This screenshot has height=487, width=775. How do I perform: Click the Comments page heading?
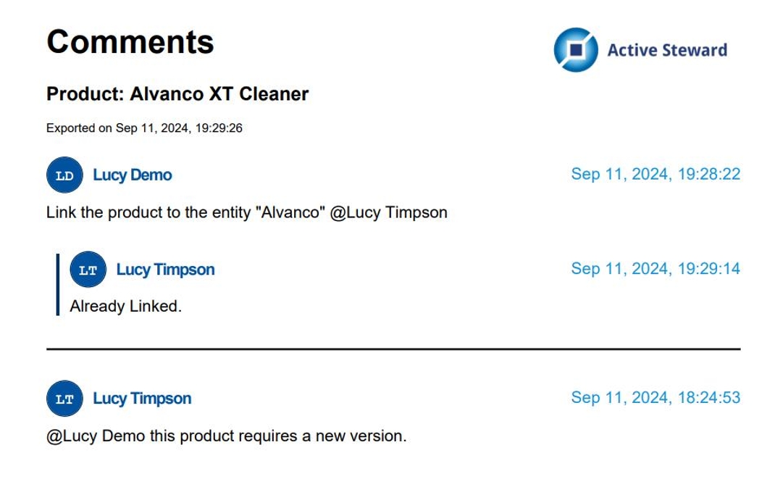click(x=130, y=42)
